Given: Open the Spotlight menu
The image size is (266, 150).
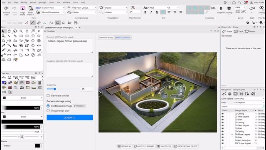Looking at the screenshot, I should [42, 2].
